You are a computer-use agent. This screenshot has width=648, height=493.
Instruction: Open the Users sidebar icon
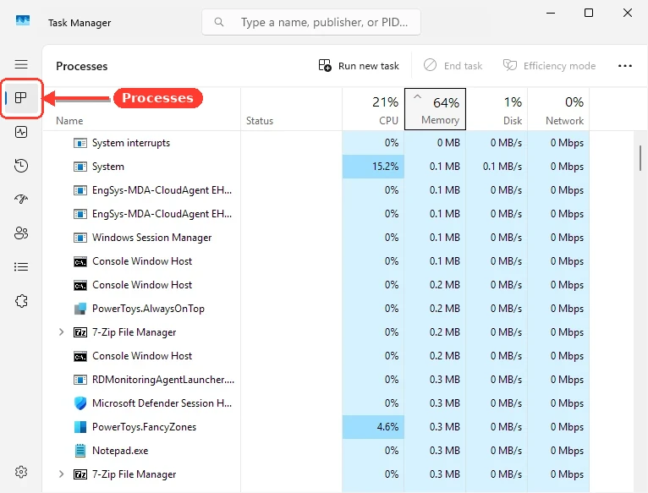pos(21,233)
